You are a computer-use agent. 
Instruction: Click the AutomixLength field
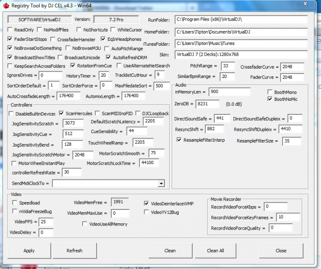coord(133,96)
